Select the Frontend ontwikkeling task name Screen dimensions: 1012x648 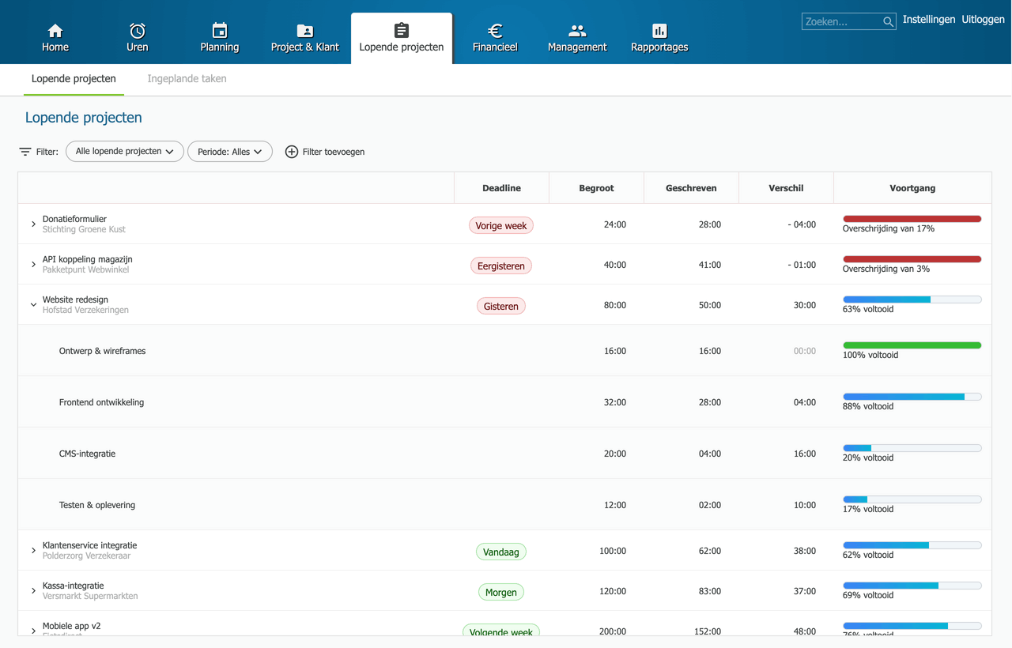[x=102, y=402]
